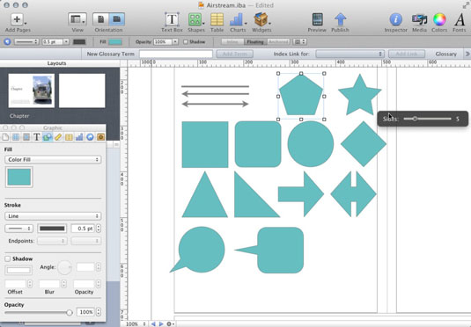Click format bar Fill color well
Screen dimensions: 471x327
[x=115, y=41]
